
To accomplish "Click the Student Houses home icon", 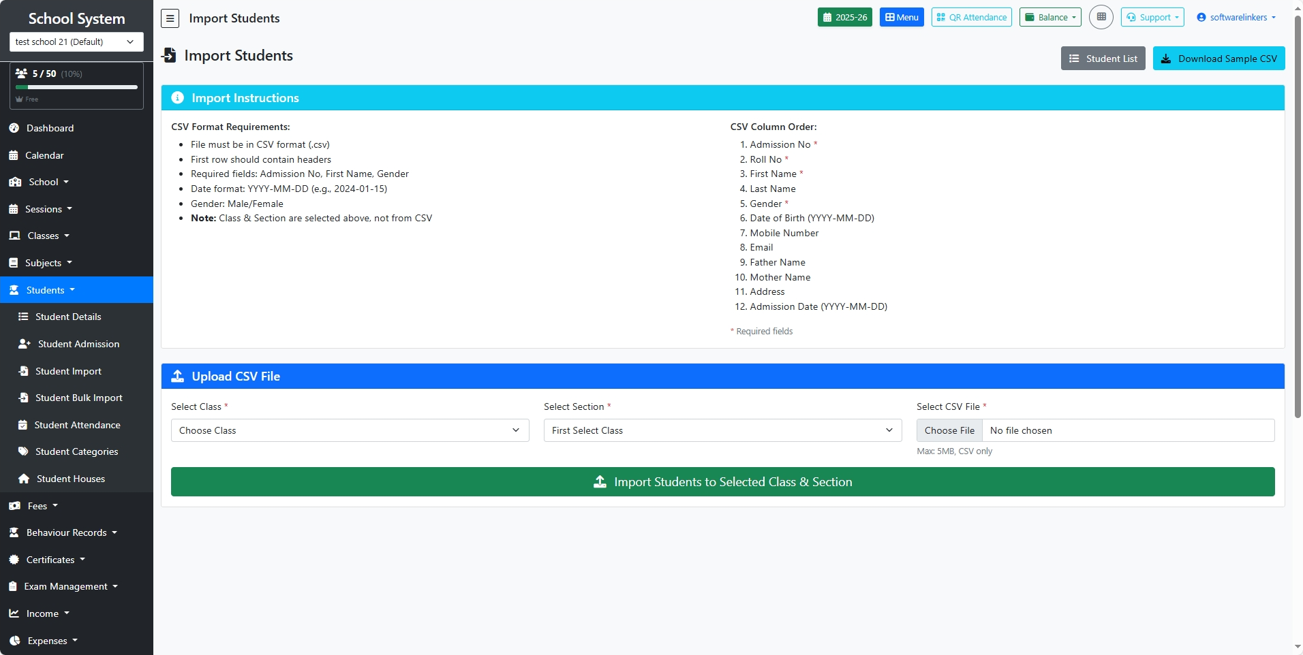I will click(x=24, y=479).
